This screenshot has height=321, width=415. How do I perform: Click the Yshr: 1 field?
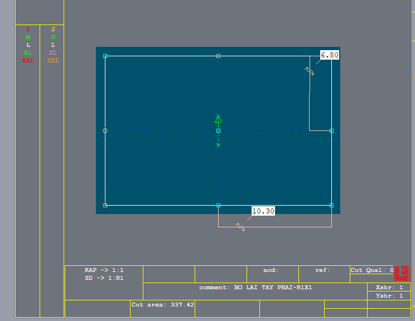(389, 295)
